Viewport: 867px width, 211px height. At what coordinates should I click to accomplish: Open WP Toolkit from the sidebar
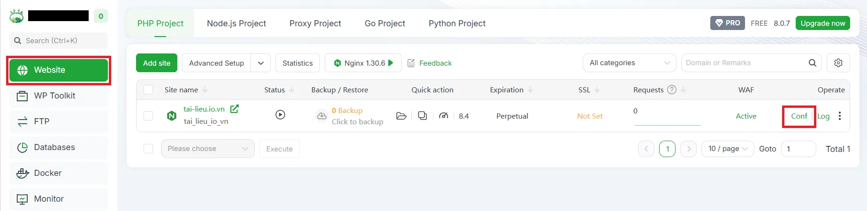pos(59,96)
